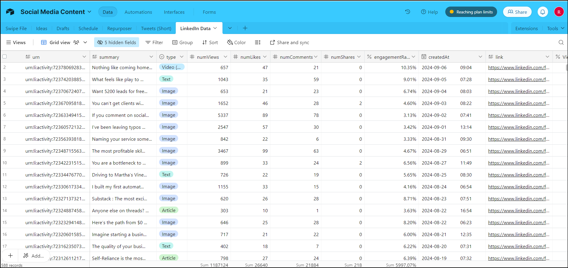The height and width of the screenshot is (268, 568).
Task: Open row height icon
Action: (x=258, y=42)
